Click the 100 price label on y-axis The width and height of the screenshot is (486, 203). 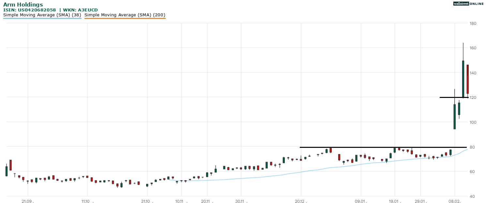click(x=473, y=122)
